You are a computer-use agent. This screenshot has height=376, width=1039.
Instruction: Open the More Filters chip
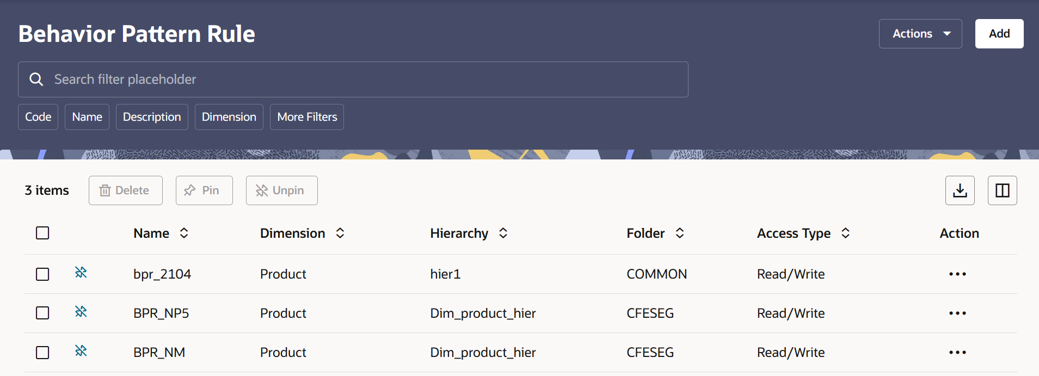tap(307, 117)
